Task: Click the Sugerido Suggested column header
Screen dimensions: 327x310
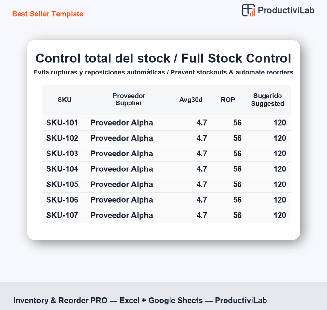Action: click(x=267, y=100)
